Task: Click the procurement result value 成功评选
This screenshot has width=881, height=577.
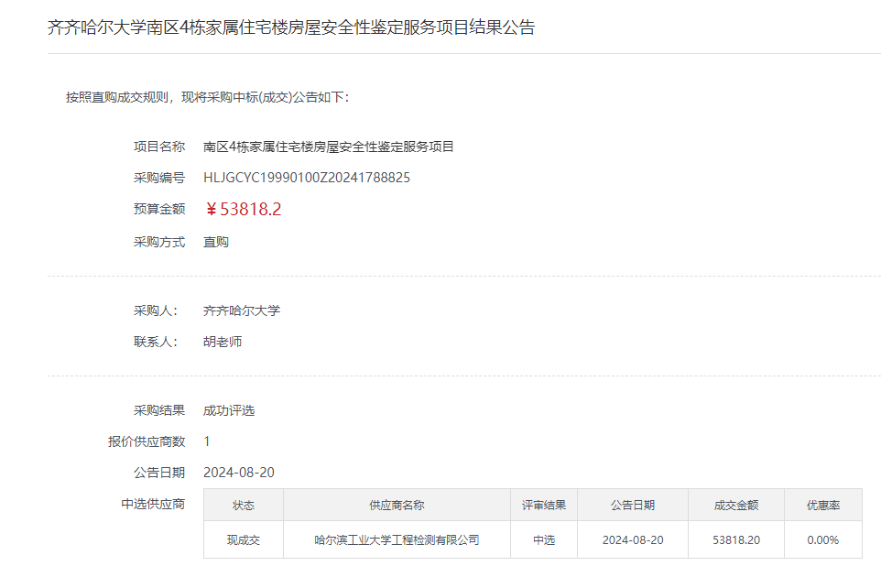Action: tap(229, 410)
